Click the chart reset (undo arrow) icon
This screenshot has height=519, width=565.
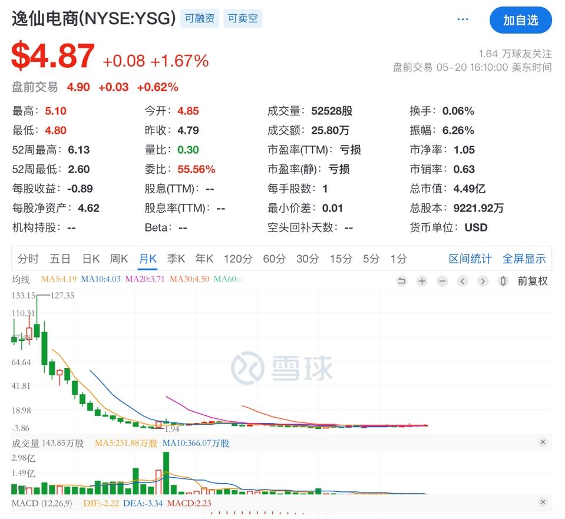(402, 281)
